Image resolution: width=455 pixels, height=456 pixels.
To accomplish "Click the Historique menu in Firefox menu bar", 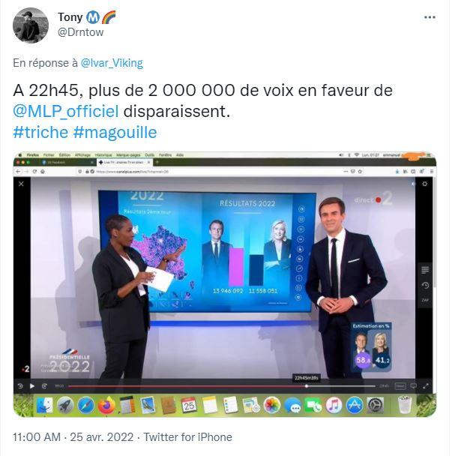I will coord(103,155).
